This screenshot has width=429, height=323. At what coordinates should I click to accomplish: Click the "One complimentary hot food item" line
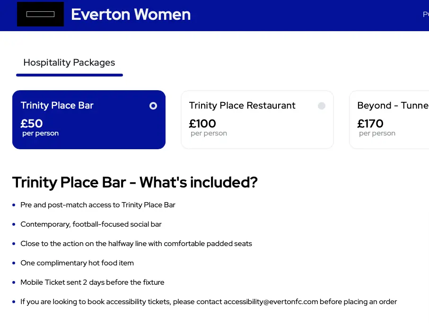click(x=77, y=263)
